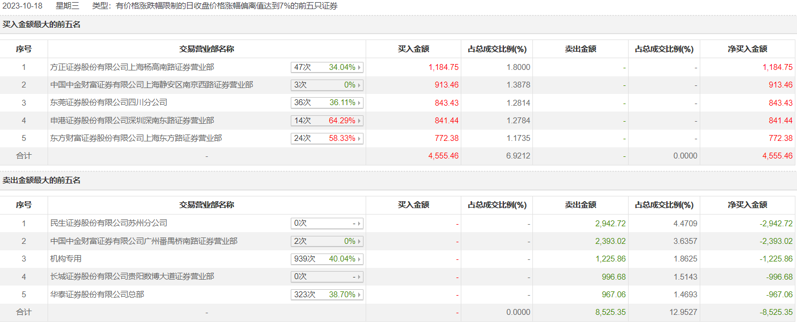Open 华泰证券股份有限公司总部 link
Viewport: 797px width, 325px height.
[97, 295]
